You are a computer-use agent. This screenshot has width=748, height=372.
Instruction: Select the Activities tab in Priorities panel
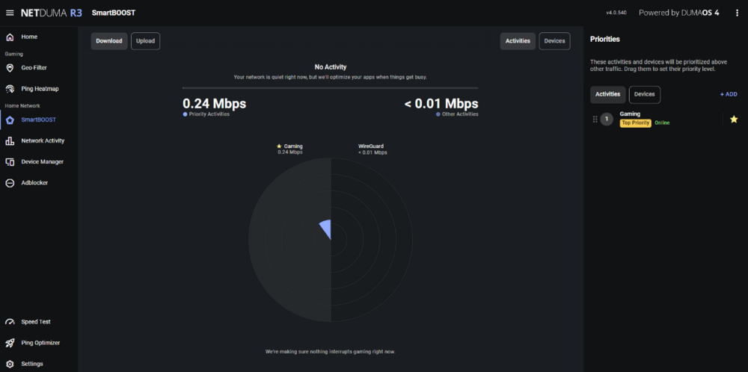pyautogui.click(x=607, y=94)
